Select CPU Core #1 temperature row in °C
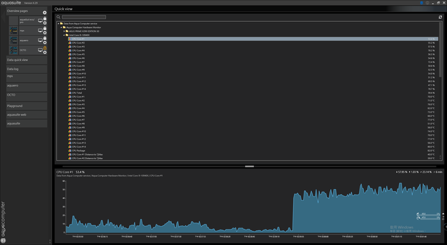Viewport: 447px width, 245px height. click(253, 97)
